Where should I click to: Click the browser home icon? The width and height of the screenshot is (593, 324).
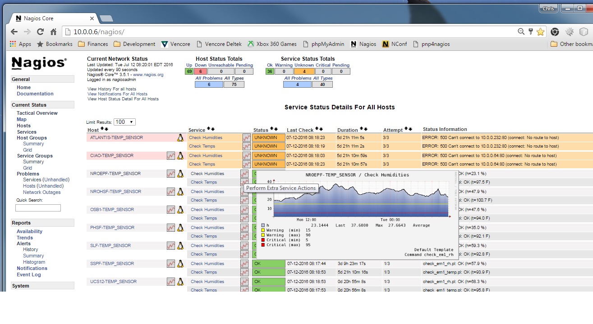click(x=53, y=31)
